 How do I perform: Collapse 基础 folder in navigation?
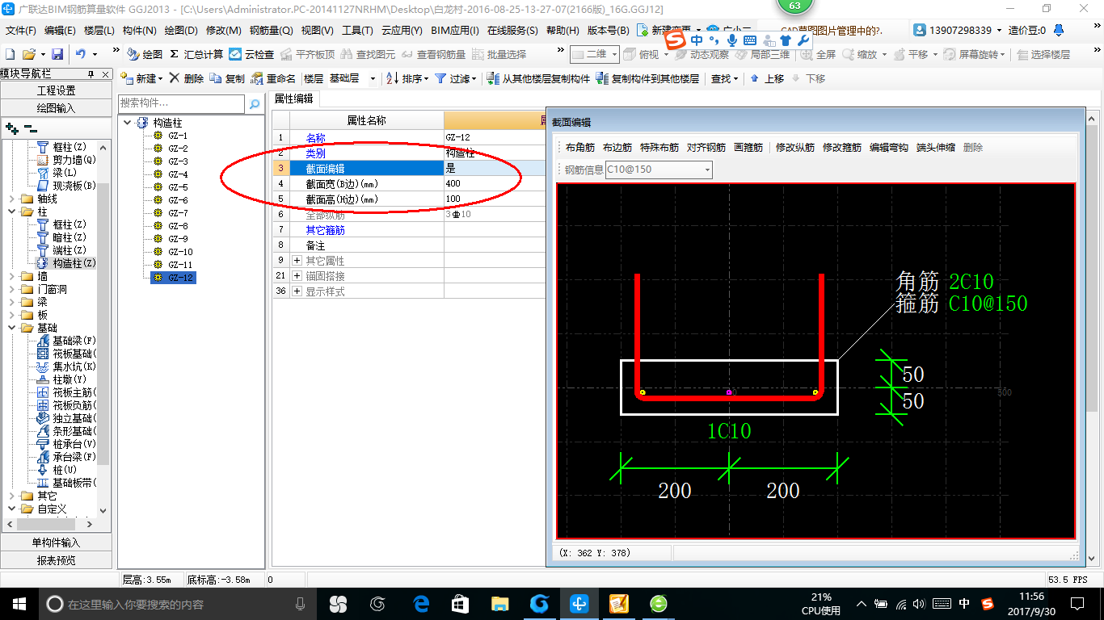11,328
